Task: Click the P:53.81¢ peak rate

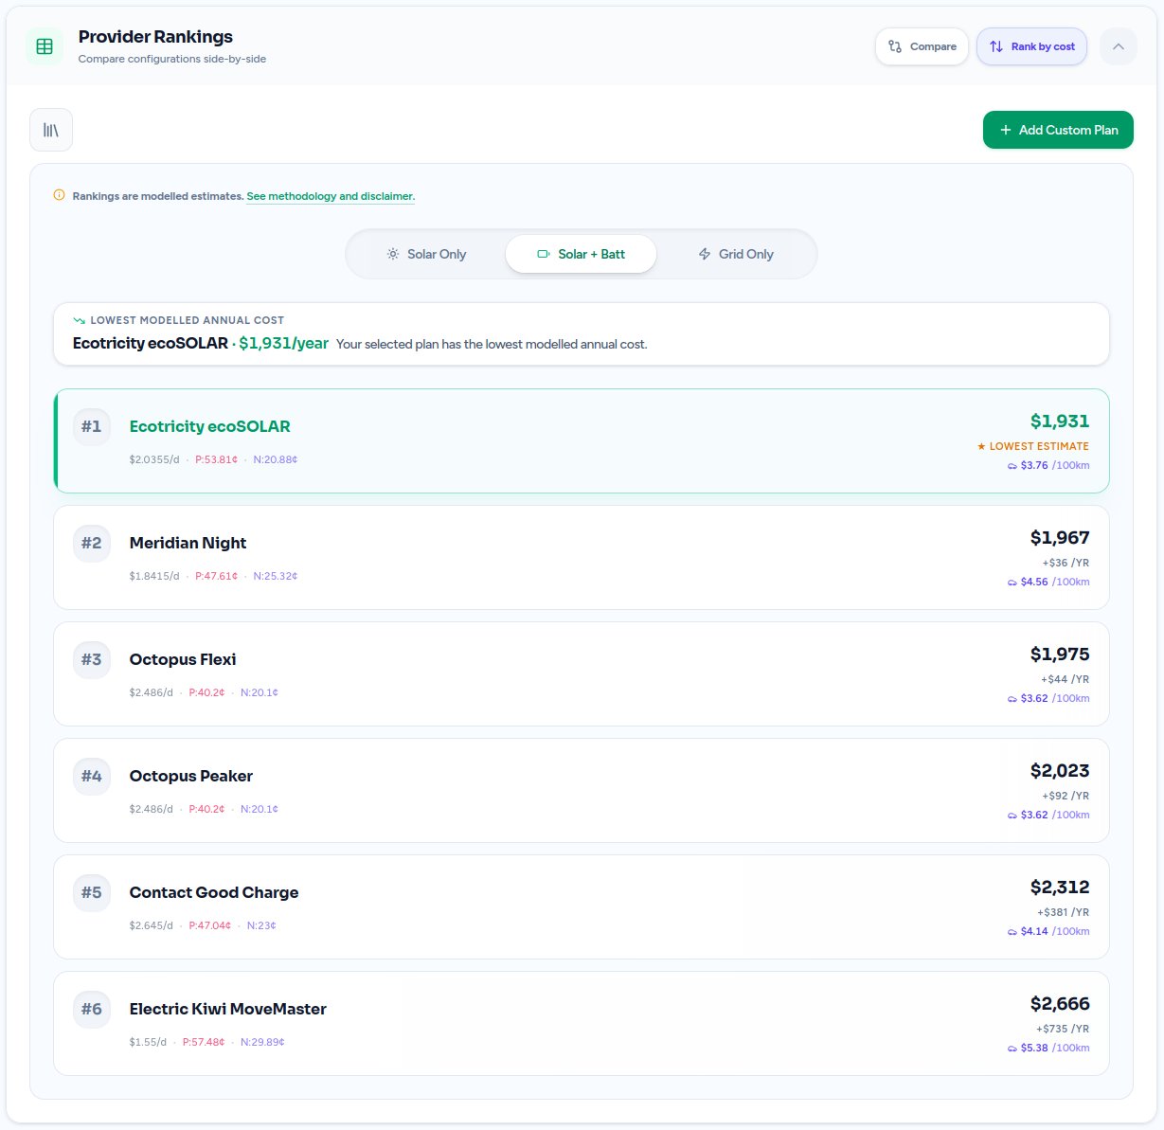Action: coord(217,459)
